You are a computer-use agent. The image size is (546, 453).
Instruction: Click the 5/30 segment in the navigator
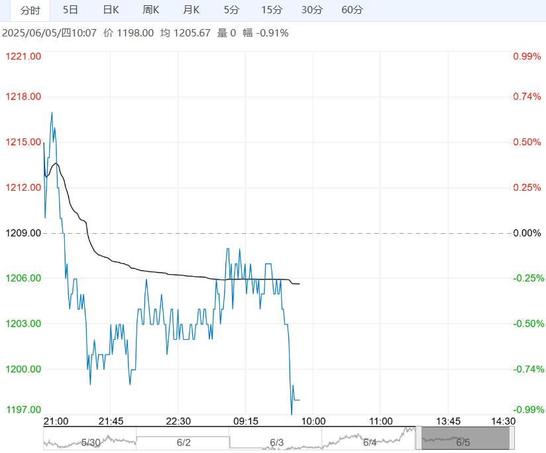pyautogui.click(x=90, y=442)
